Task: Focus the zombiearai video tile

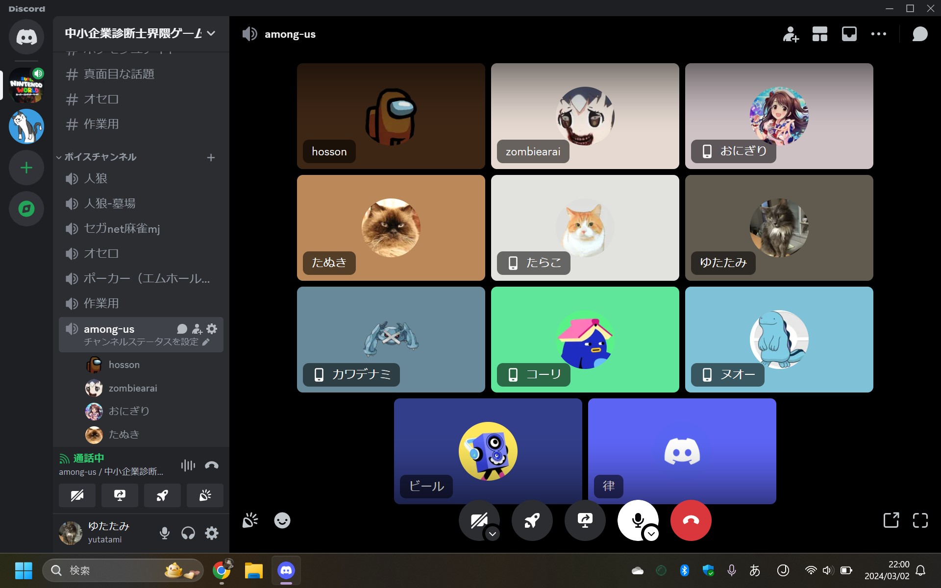Action: pos(585,116)
